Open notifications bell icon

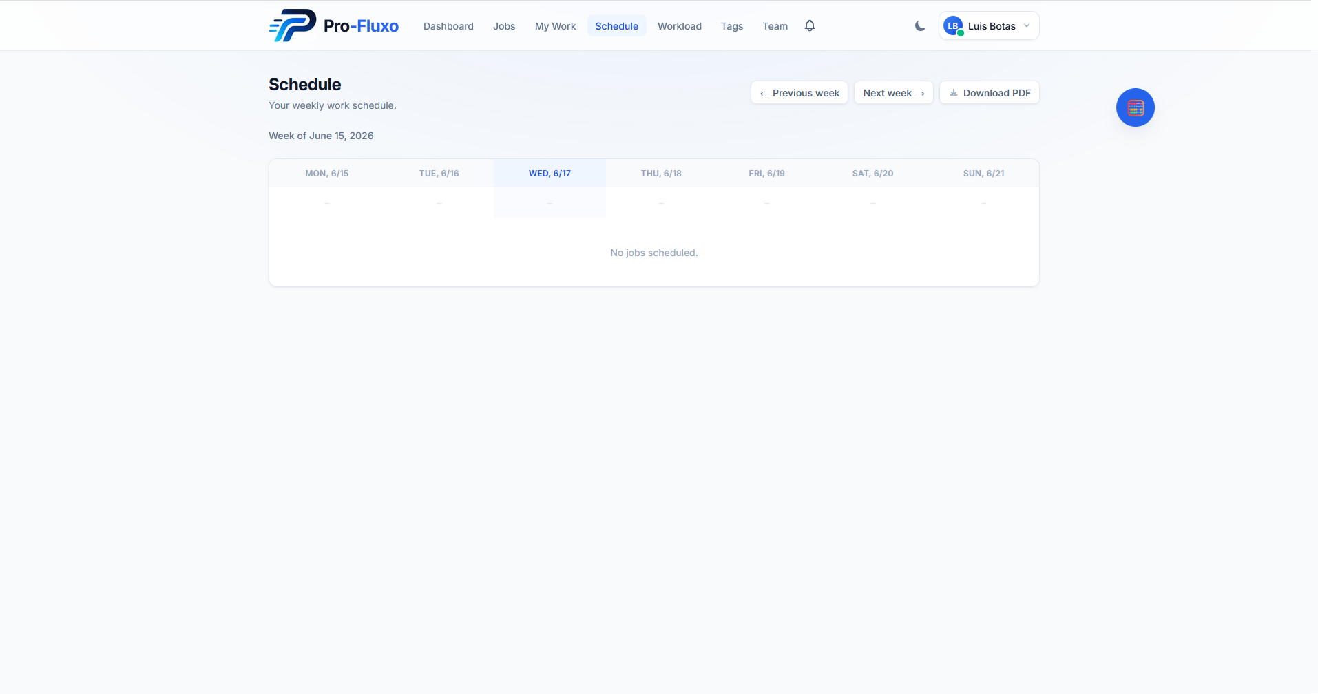pos(810,25)
